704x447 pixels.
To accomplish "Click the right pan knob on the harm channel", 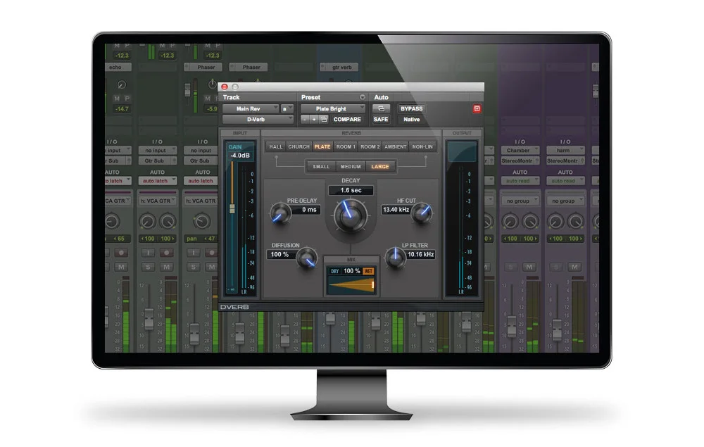I will click(576, 221).
